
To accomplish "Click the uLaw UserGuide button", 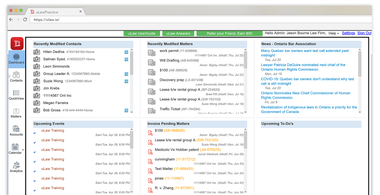I will click(141, 33).
